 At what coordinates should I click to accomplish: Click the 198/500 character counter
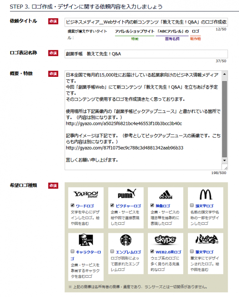tap(219, 173)
